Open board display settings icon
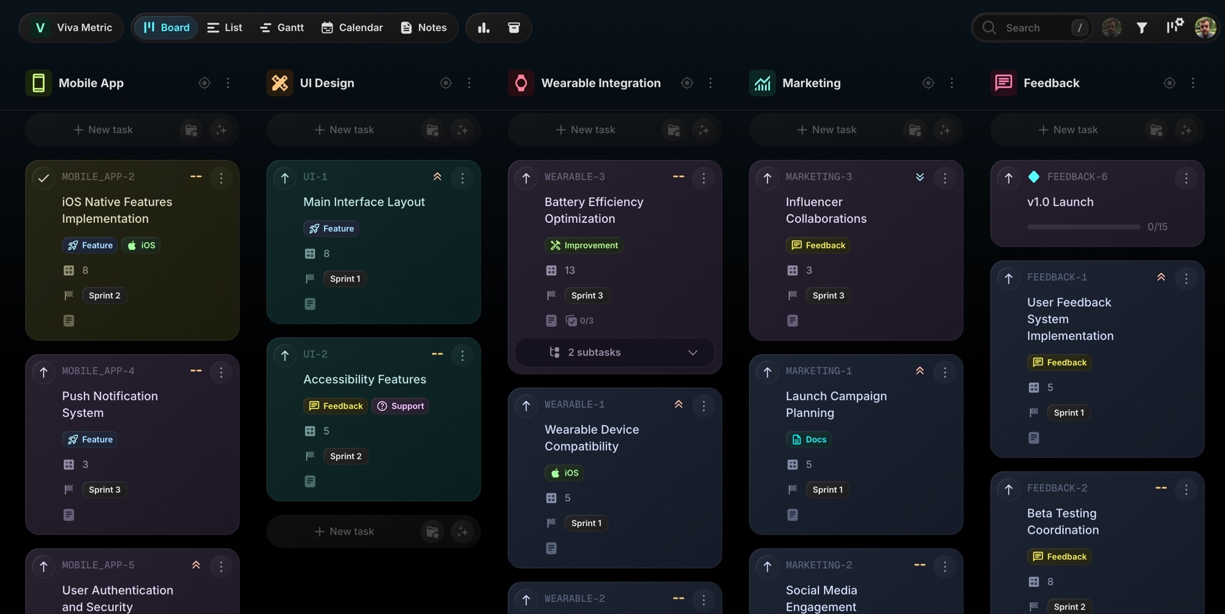 coord(1174,26)
